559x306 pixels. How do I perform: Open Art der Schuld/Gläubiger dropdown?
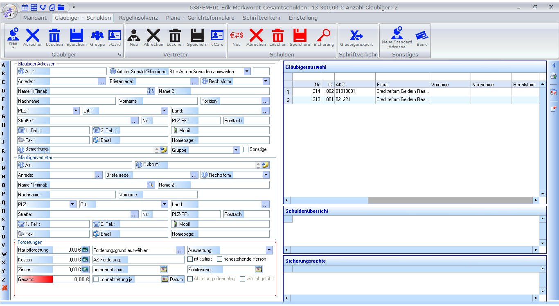tap(247, 71)
